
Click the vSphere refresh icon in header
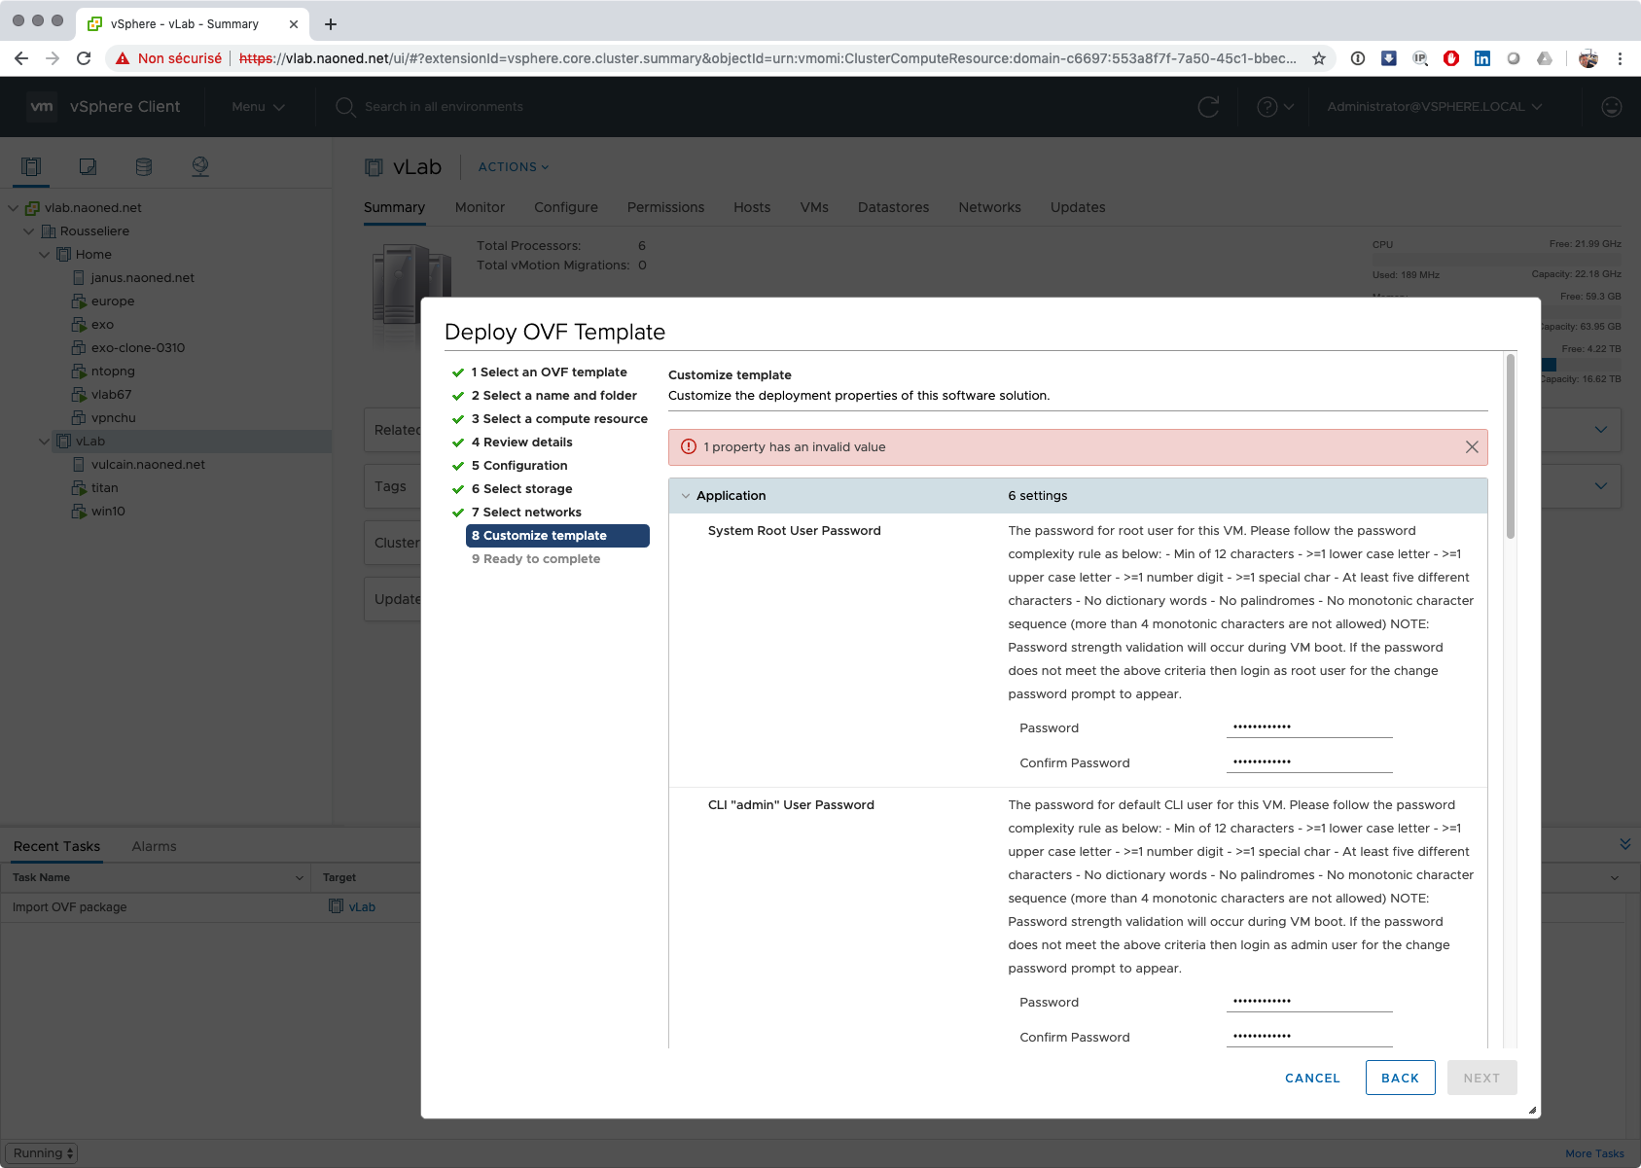pos(1208,107)
